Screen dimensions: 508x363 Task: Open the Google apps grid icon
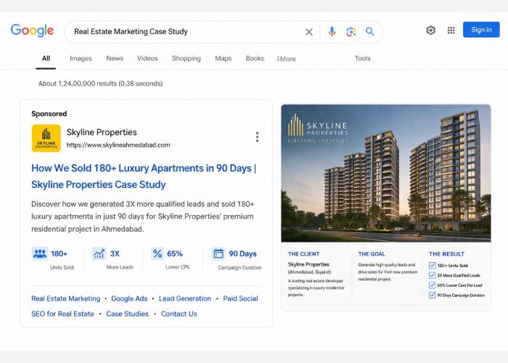[451, 30]
